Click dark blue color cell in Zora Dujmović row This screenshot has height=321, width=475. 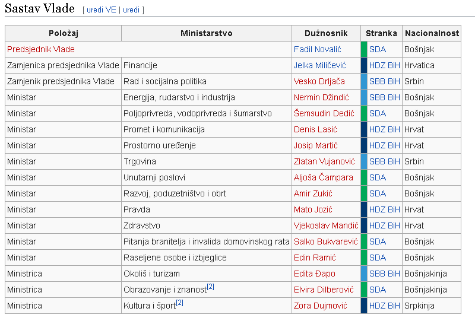(364, 306)
